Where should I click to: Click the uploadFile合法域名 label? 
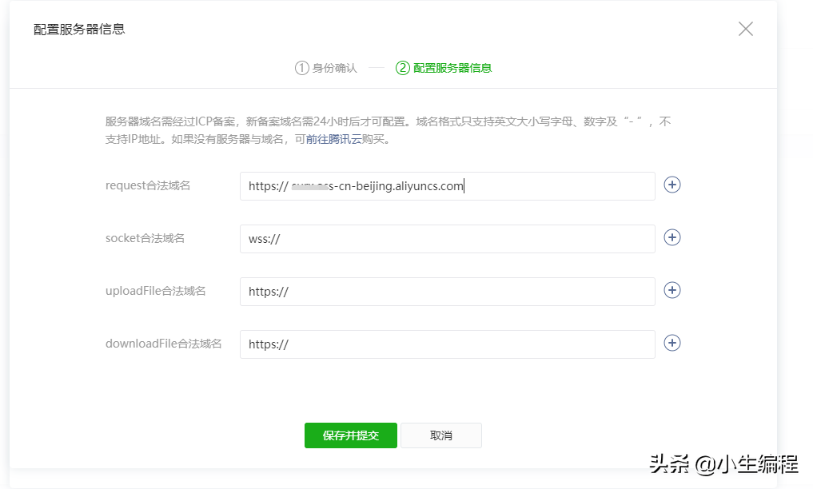(156, 291)
